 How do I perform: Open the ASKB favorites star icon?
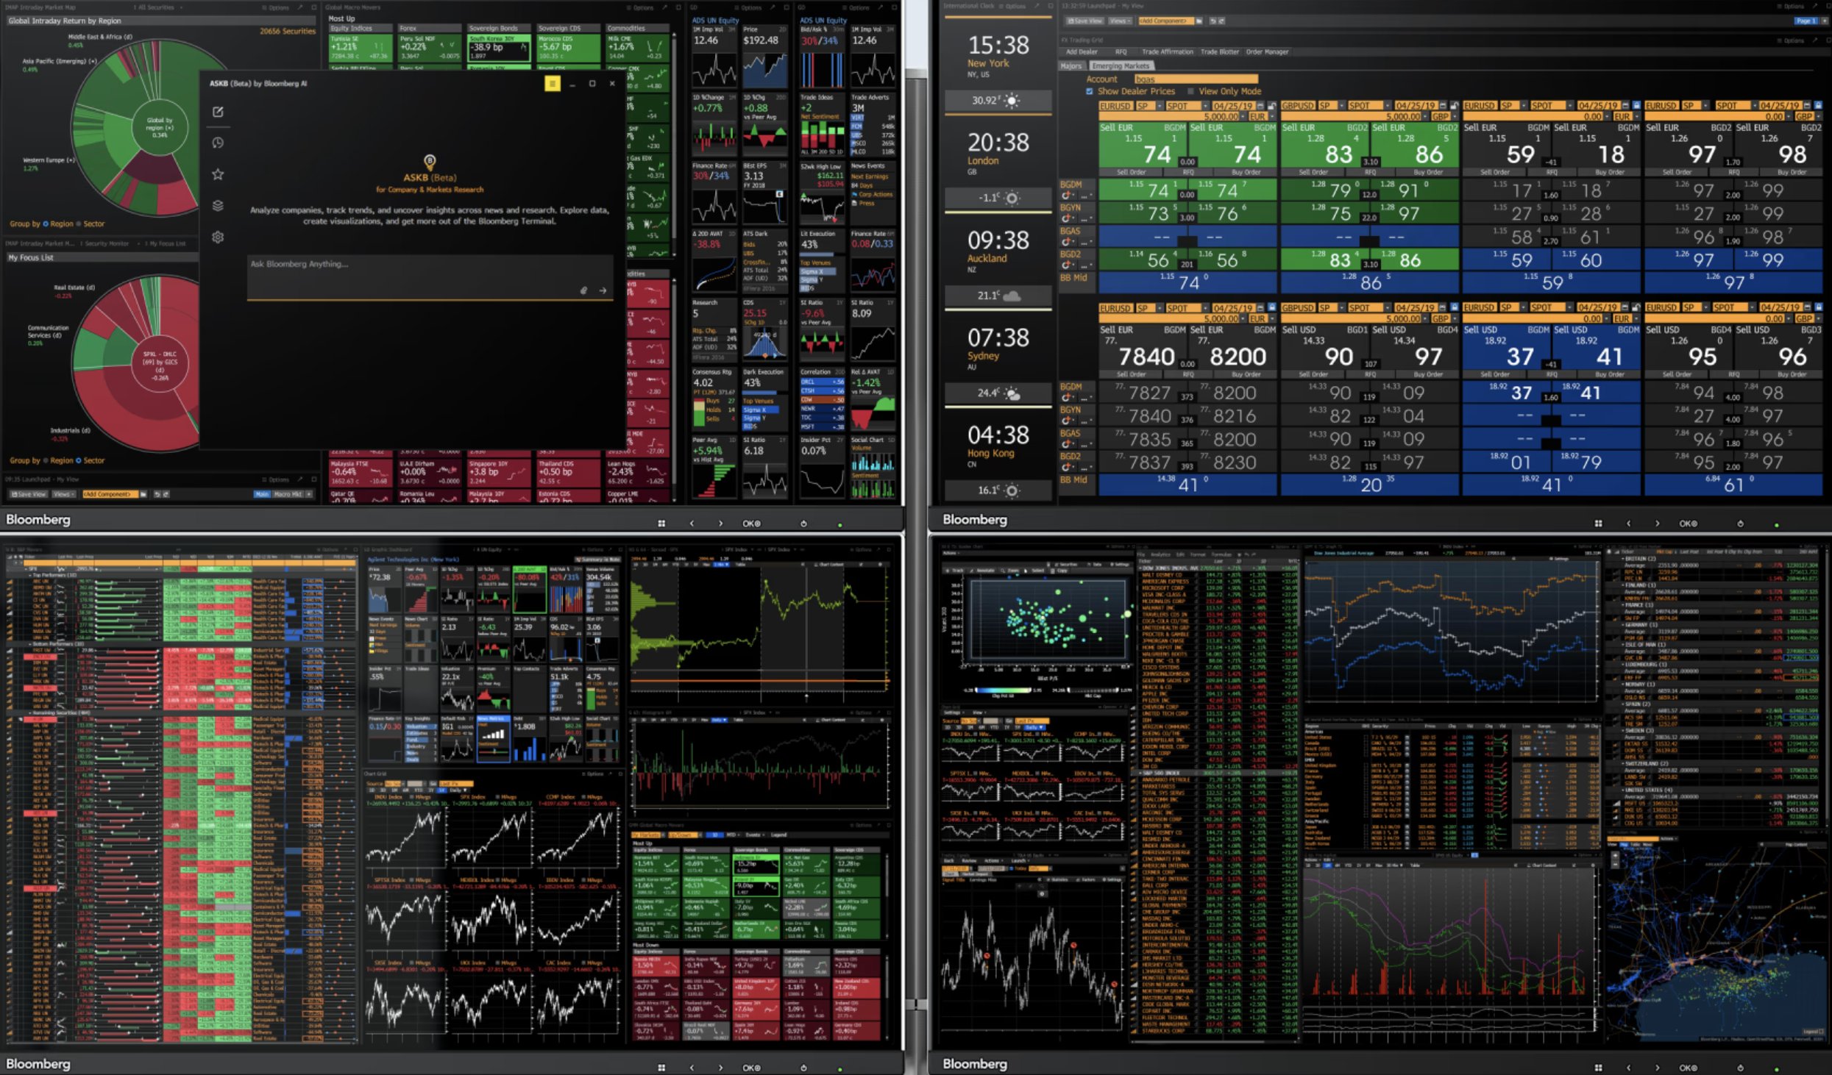(218, 174)
